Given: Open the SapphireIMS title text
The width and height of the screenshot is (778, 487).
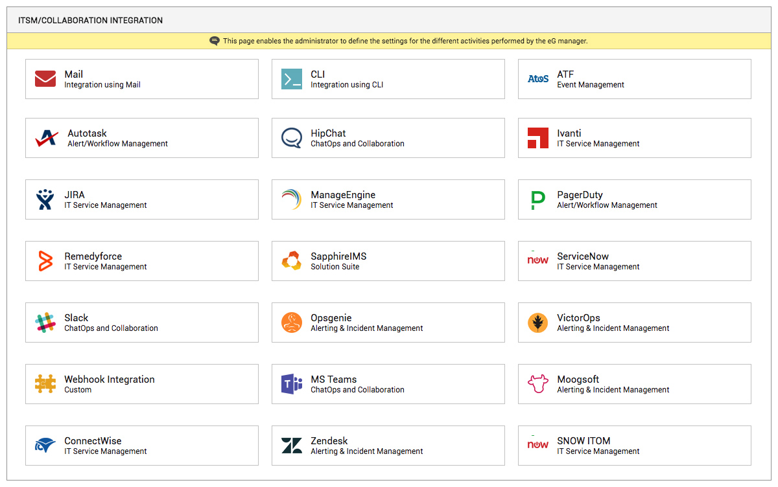Looking at the screenshot, I should pos(338,256).
